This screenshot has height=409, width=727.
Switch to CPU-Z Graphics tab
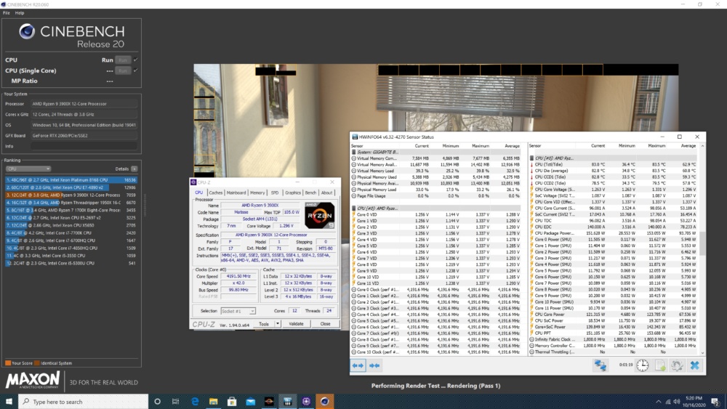pos(292,193)
